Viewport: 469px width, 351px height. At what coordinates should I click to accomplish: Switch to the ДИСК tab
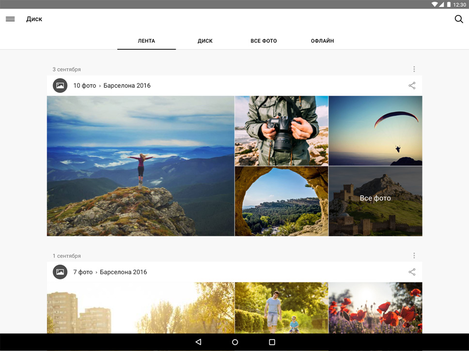(x=205, y=41)
